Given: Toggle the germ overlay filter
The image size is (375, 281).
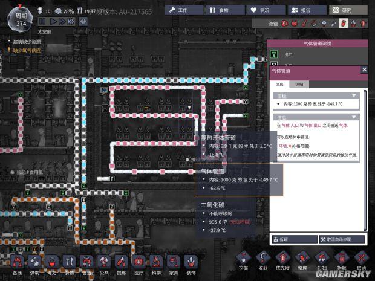Looking at the screenshot, I should click(x=314, y=24).
